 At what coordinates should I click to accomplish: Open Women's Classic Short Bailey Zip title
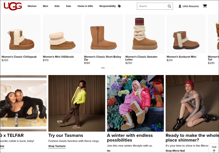pos(103,58)
